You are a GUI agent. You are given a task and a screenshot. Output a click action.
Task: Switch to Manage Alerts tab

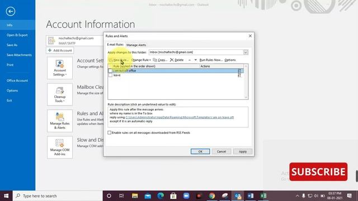(x=136, y=45)
